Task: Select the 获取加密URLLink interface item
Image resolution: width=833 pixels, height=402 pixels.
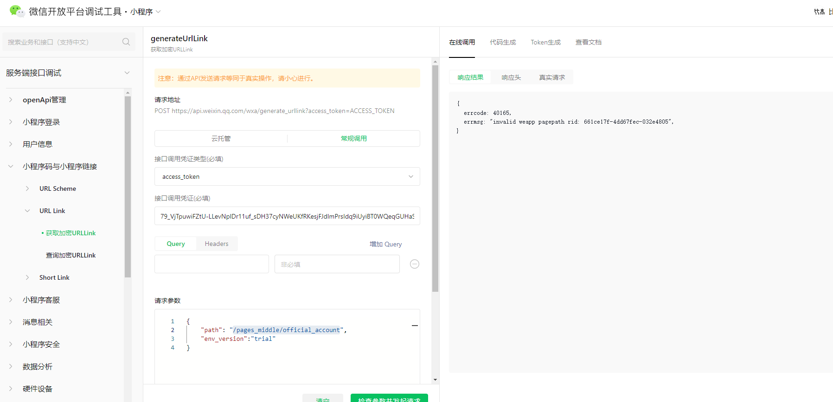Action: click(70, 233)
